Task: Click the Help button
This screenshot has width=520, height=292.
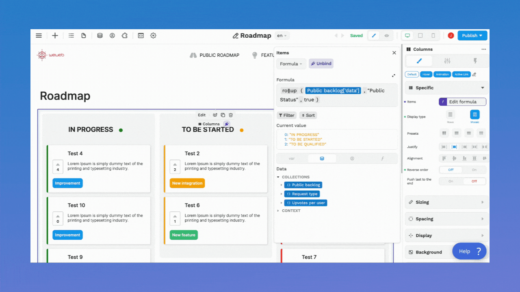Action: pyautogui.click(x=469, y=251)
